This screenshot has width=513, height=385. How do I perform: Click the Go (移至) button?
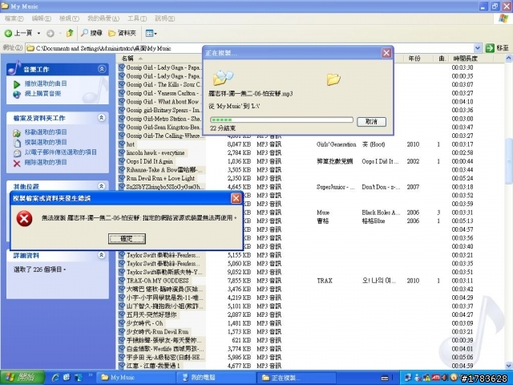[497, 48]
